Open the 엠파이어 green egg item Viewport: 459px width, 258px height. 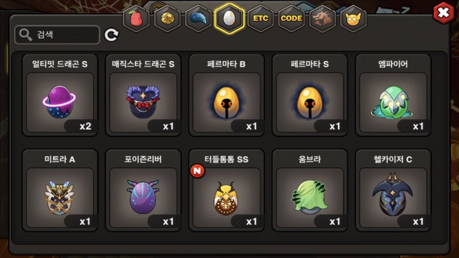tap(393, 95)
